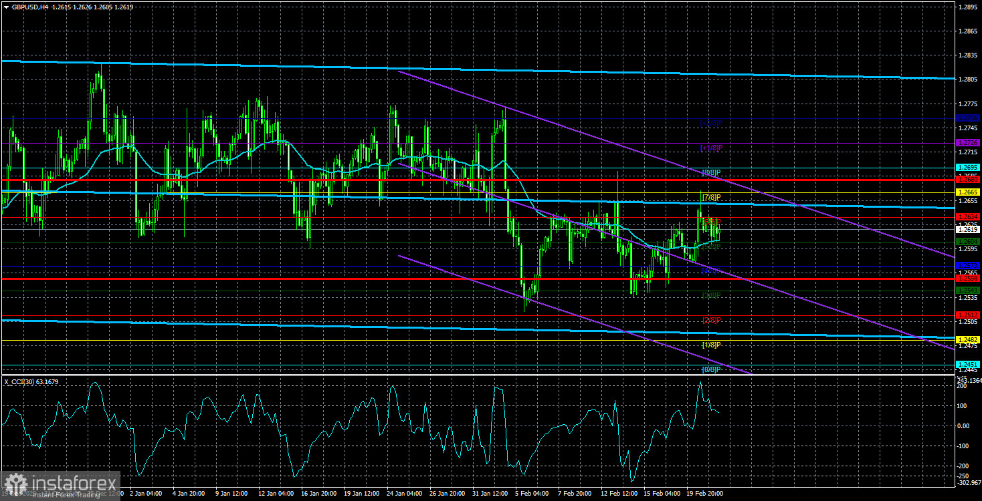Select the [7/8]P Murray level label
Screen dimensions: 982x501
pyautogui.click(x=711, y=197)
